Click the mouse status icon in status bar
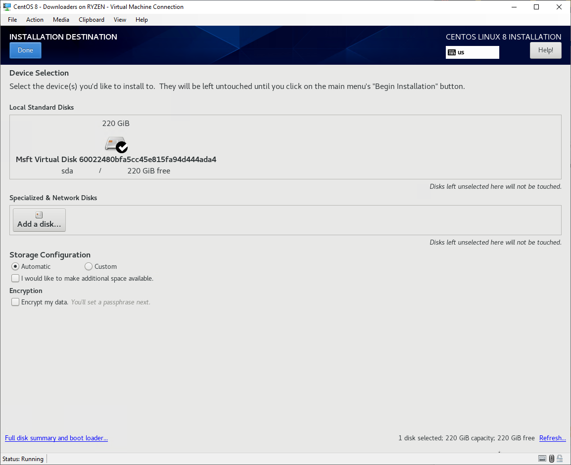This screenshot has height=465, width=571. (x=552, y=459)
